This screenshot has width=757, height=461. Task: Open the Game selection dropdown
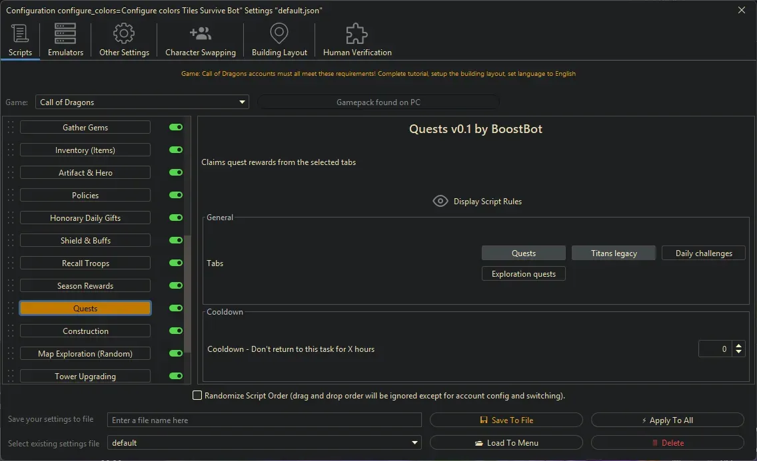pyautogui.click(x=241, y=101)
